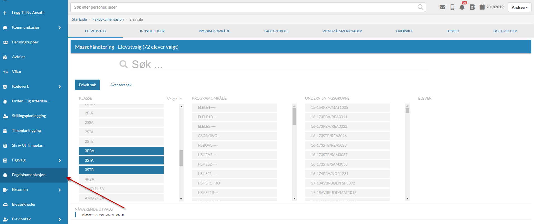This screenshot has width=534, height=224.
Task: Open notifications bell with 10 badge
Action: click(462, 7)
